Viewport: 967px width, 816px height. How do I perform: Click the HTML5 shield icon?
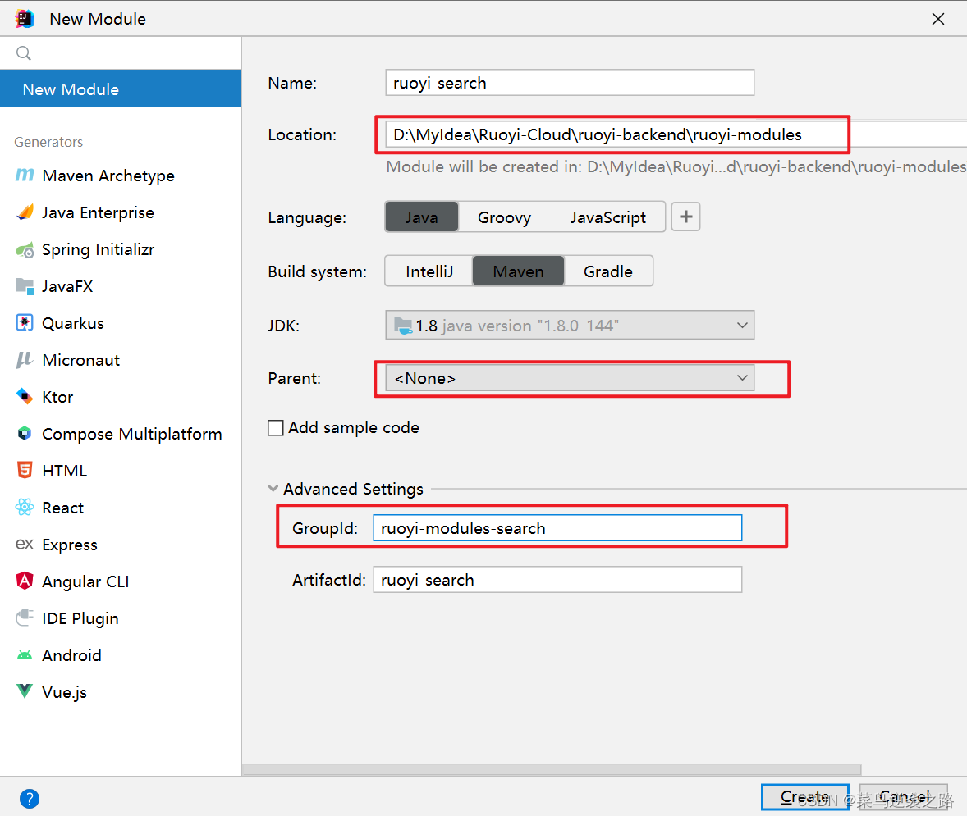pos(25,470)
